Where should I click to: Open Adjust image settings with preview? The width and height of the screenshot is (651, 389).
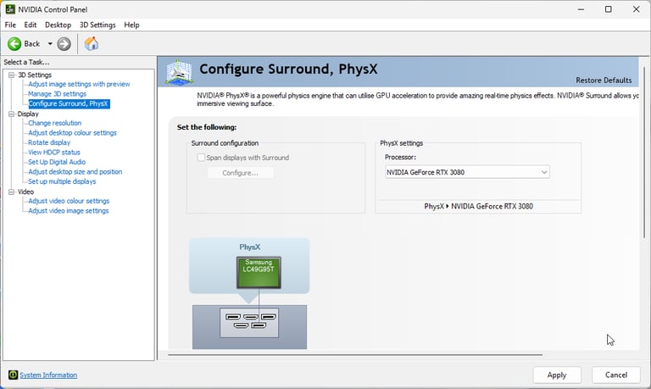pyautogui.click(x=79, y=84)
